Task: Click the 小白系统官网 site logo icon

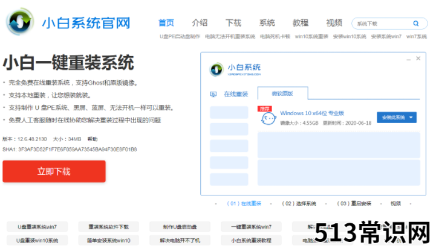Action: pos(20,22)
